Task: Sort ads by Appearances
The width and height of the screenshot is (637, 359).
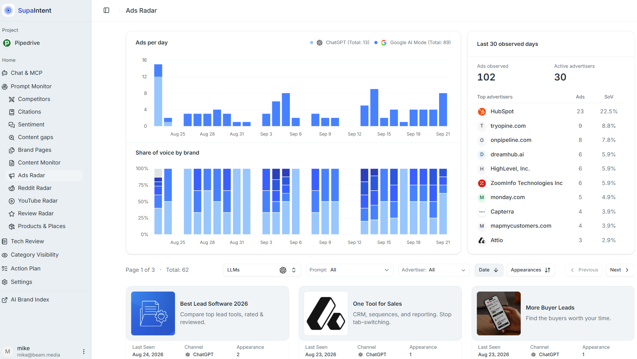Action: 531,270
